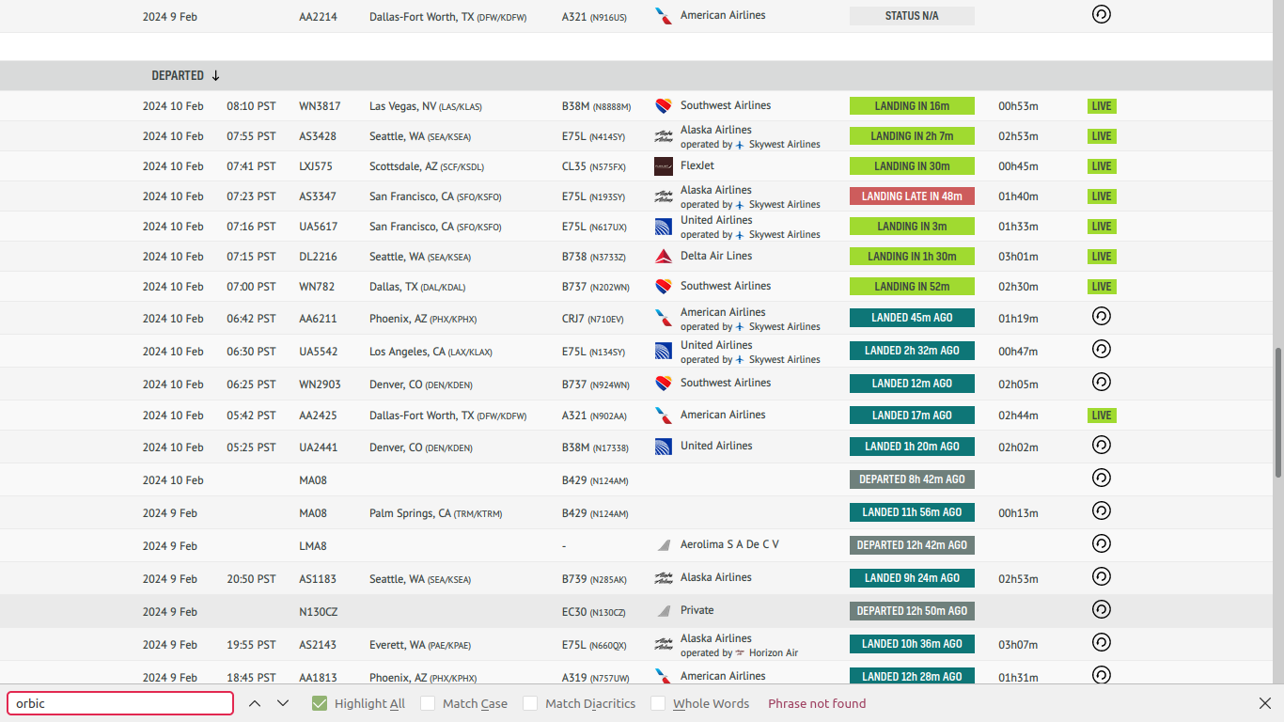Image resolution: width=1284 pixels, height=722 pixels.
Task: Click aircraft B38M N8888M cell
Action: point(597,106)
